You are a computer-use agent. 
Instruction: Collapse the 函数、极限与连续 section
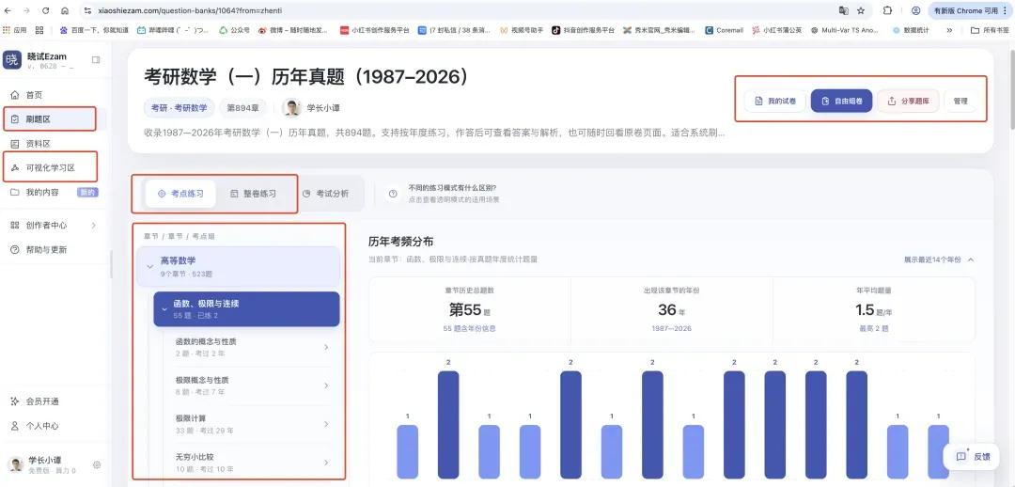click(x=164, y=309)
